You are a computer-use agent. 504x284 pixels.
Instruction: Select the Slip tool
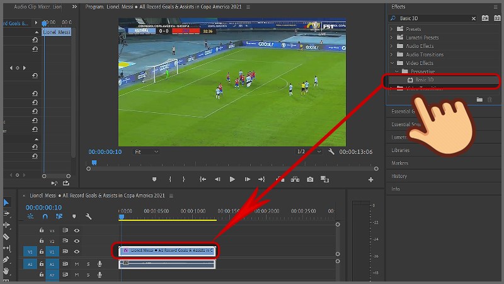(6, 248)
